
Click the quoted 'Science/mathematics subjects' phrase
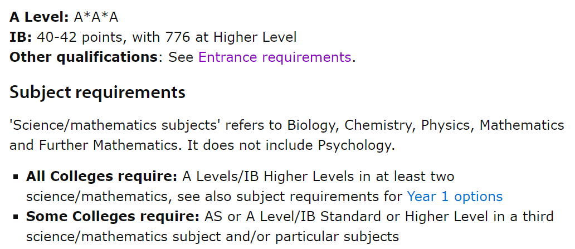(114, 125)
